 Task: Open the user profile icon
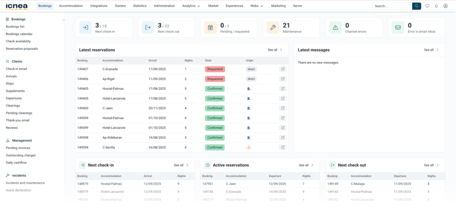pyautogui.click(x=445, y=6)
